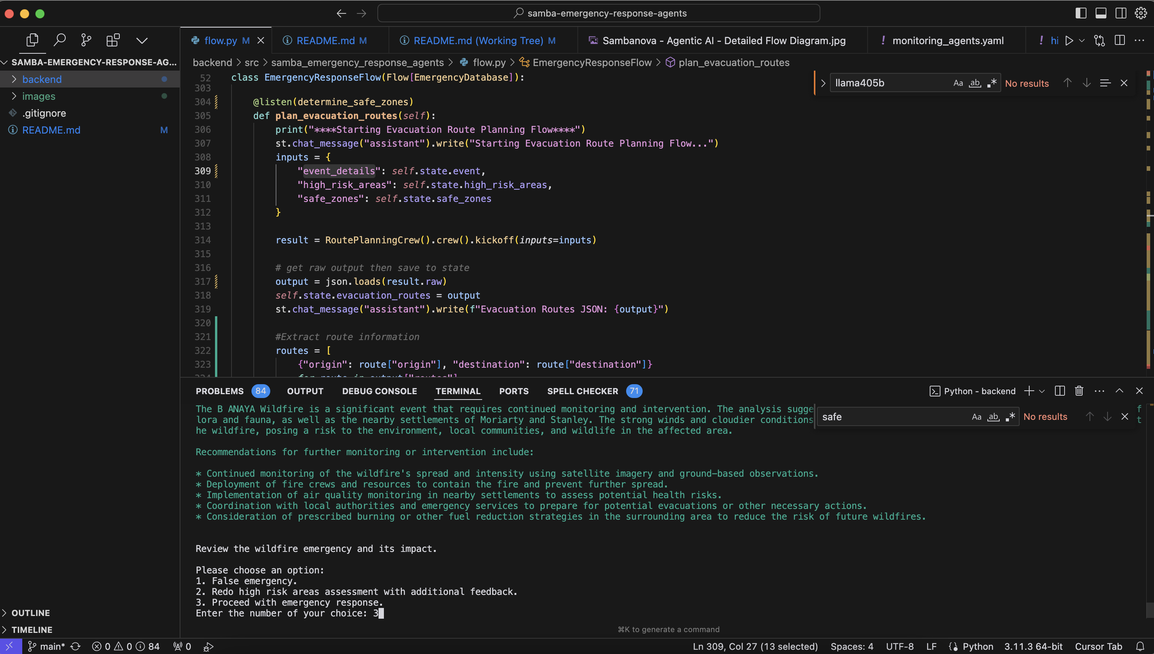Open the Source Control view

point(86,40)
